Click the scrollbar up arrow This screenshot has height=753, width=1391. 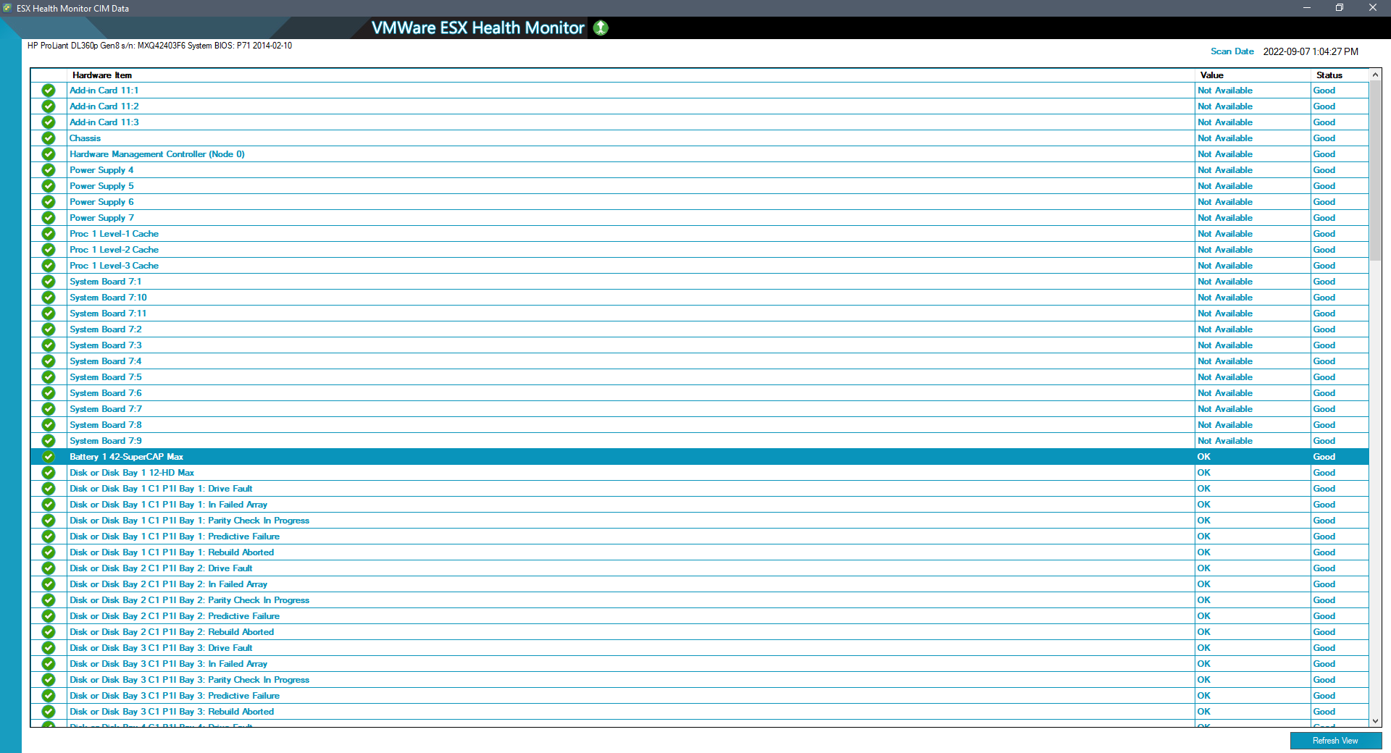click(x=1374, y=75)
